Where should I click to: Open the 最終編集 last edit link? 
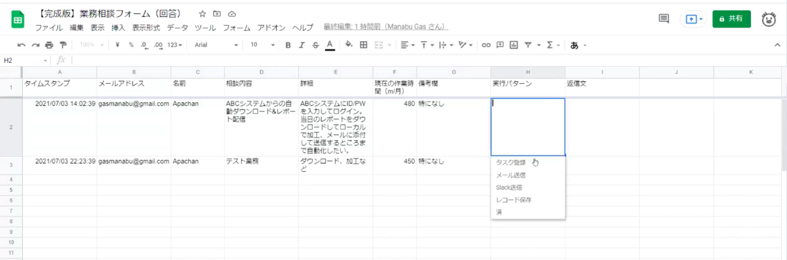point(386,28)
